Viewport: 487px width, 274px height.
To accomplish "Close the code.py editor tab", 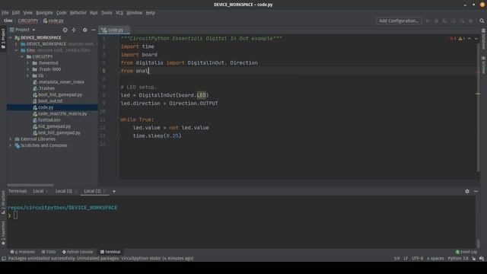I will tap(126, 30).
